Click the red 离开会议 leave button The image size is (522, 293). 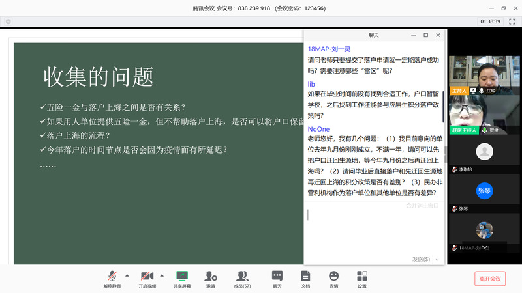pos(489,279)
